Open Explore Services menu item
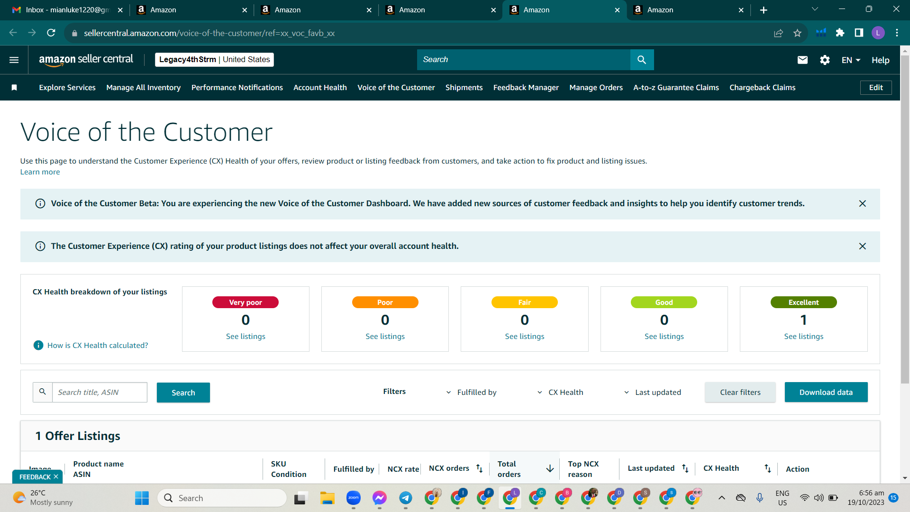 [x=67, y=88]
